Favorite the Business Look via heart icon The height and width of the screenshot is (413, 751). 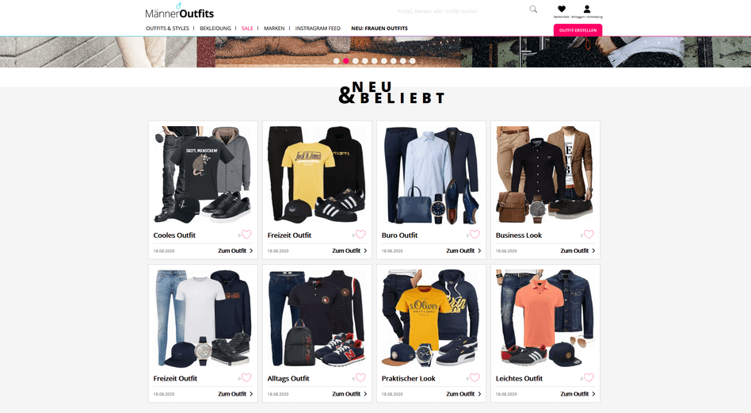589,235
